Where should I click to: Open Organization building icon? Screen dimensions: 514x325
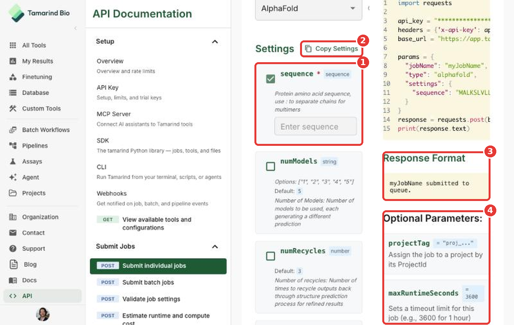(13, 217)
